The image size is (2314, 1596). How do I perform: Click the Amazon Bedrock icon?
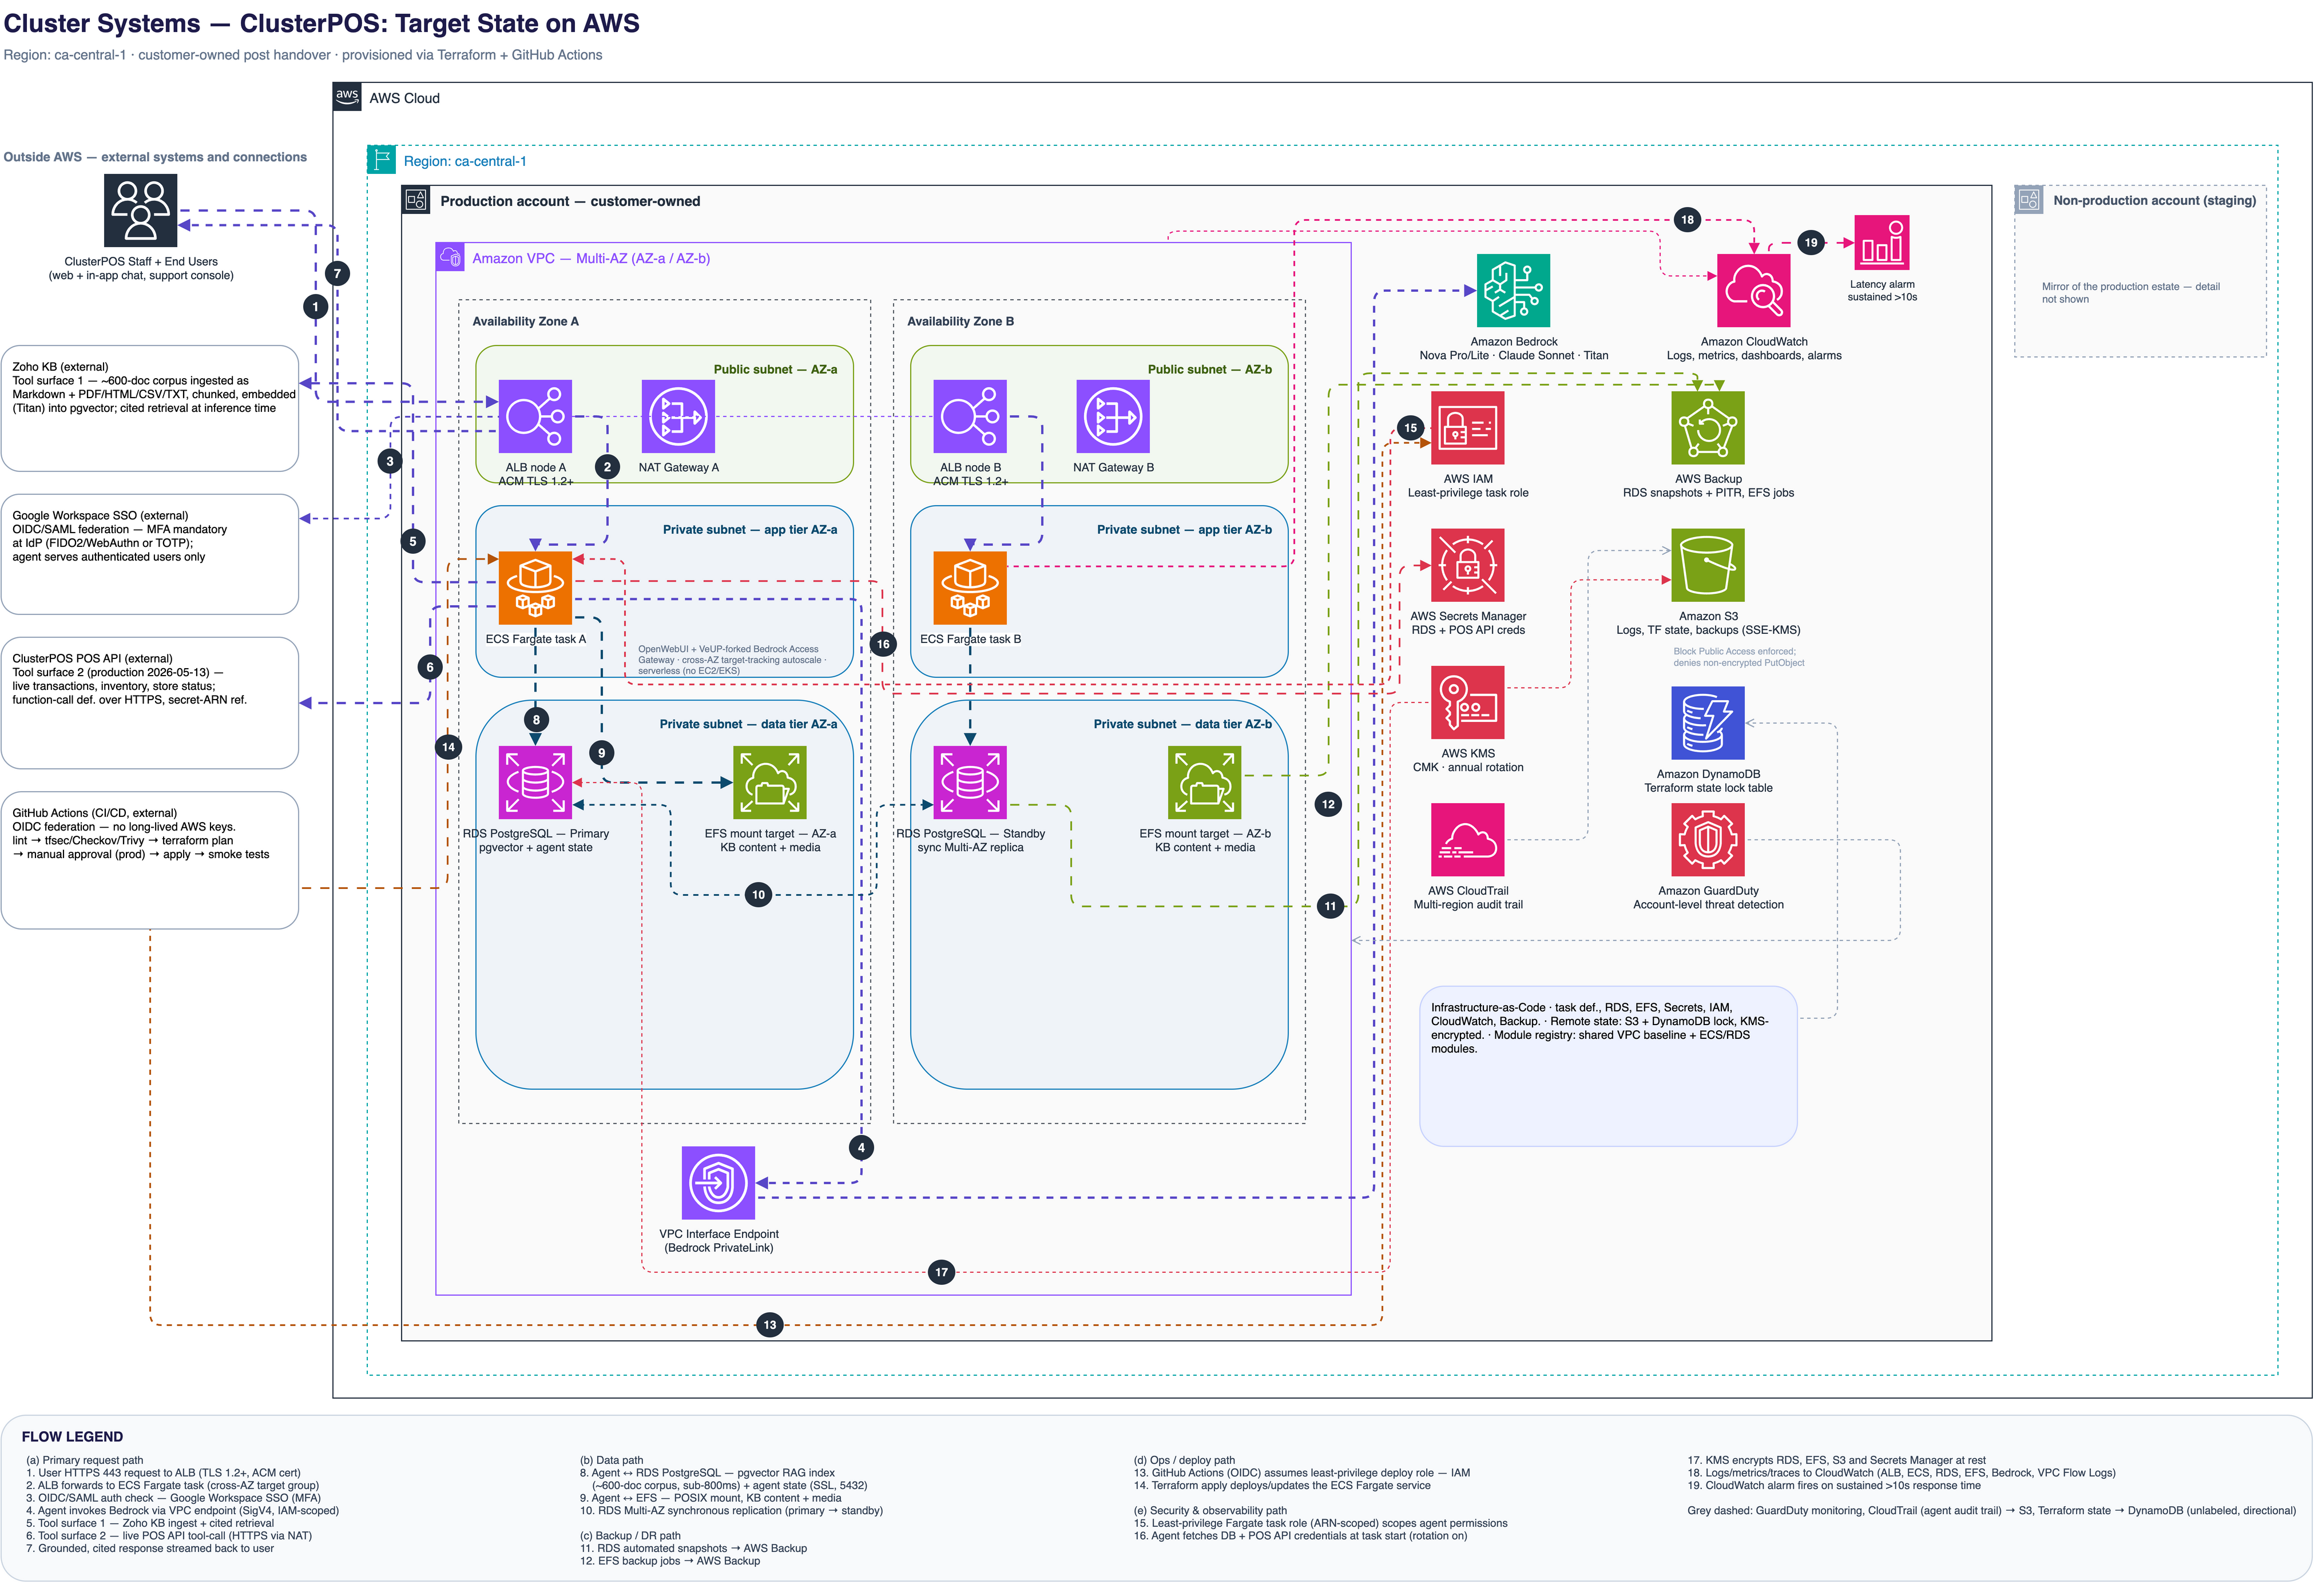[x=1514, y=291]
